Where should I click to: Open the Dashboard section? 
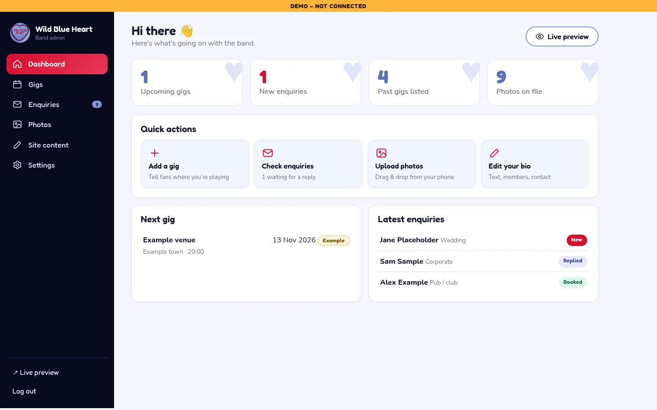[x=57, y=64]
